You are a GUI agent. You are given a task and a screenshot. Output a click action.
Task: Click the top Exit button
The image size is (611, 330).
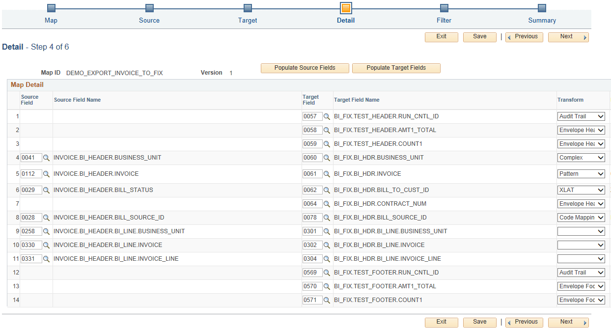click(442, 37)
